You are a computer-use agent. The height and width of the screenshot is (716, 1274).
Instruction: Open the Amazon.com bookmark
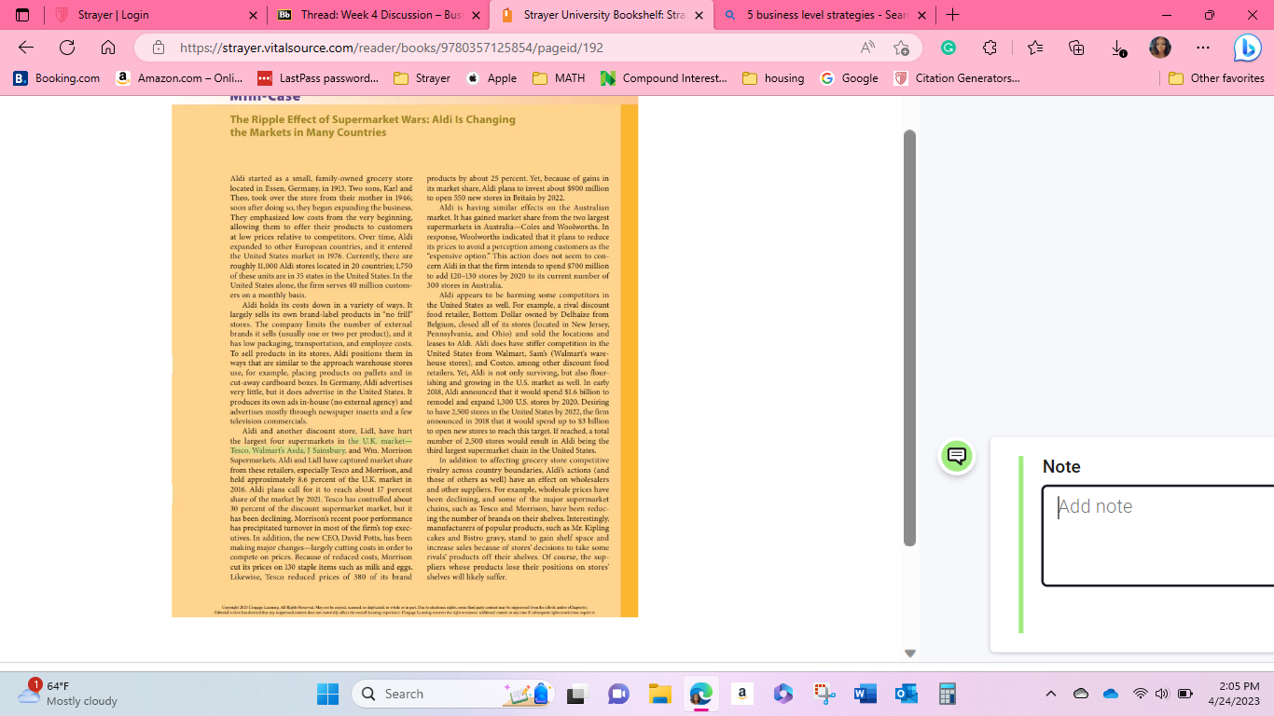pos(180,78)
